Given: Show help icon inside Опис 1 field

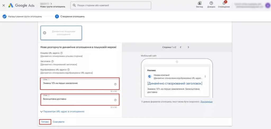Looking at the screenshot, I should pos(115,84).
